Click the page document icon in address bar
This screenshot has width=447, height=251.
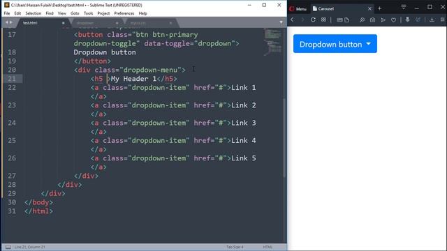[x=346, y=20]
